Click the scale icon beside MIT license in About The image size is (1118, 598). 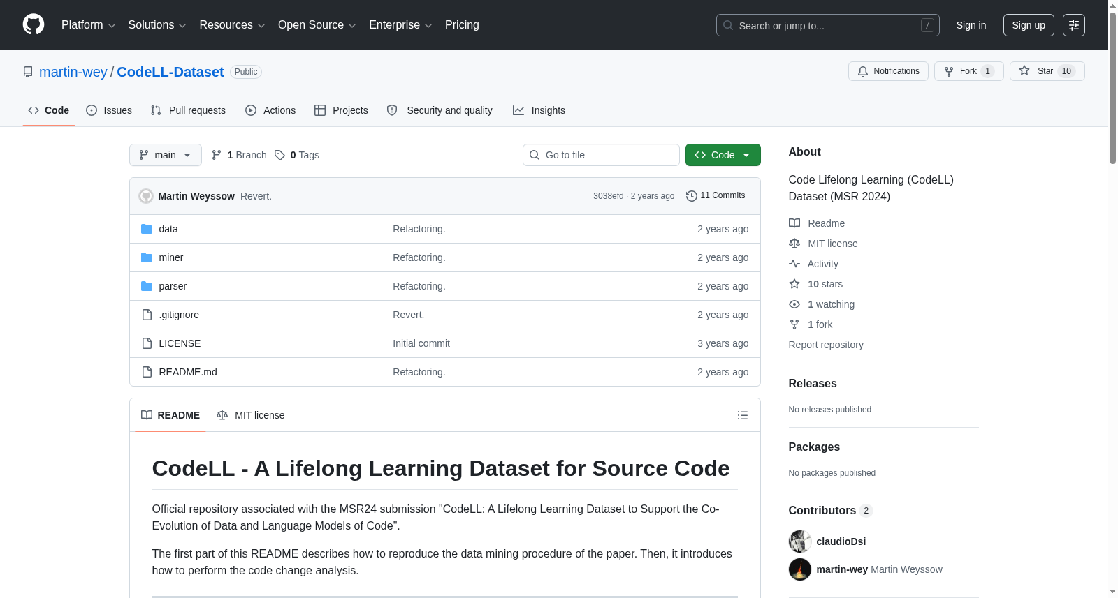(x=794, y=244)
